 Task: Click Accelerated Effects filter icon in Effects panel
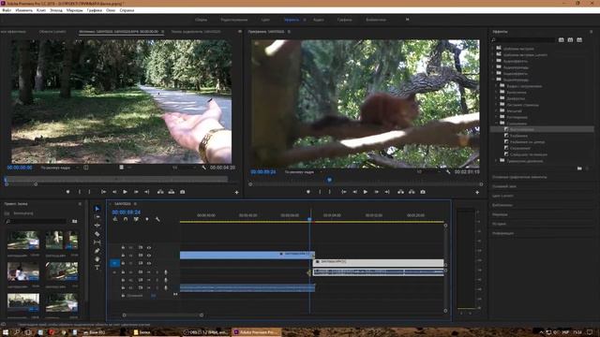[561, 39]
